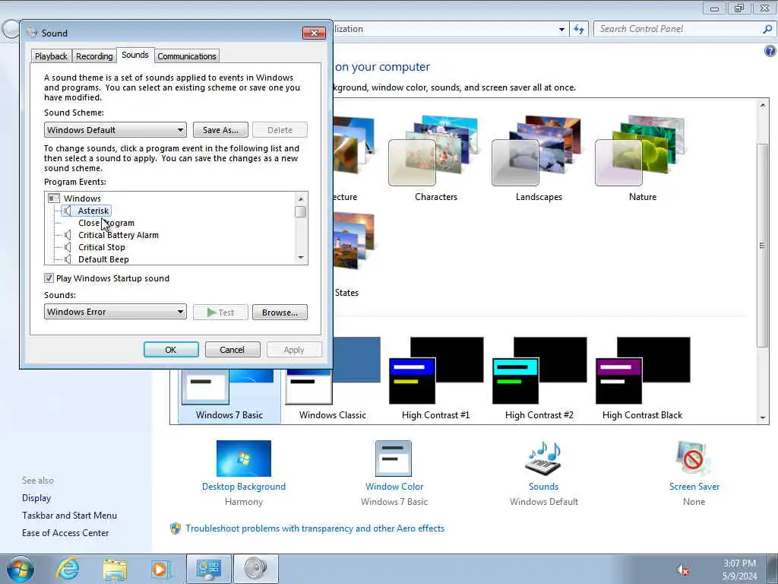Click the search magnifier icon

(x=767, y=29)
